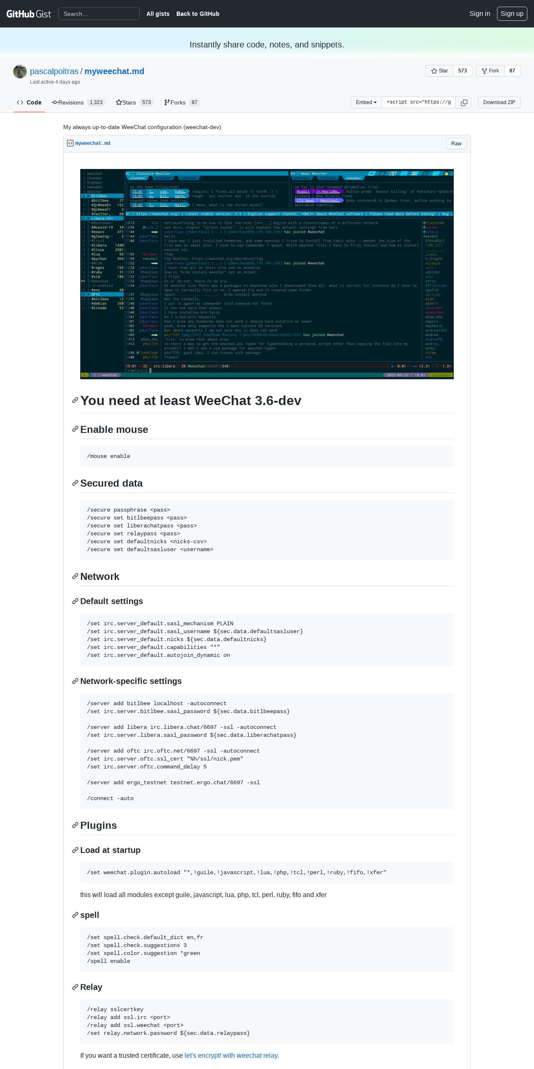Switch to Stars tab
The image size is (534, 1069).
(135, 102)
